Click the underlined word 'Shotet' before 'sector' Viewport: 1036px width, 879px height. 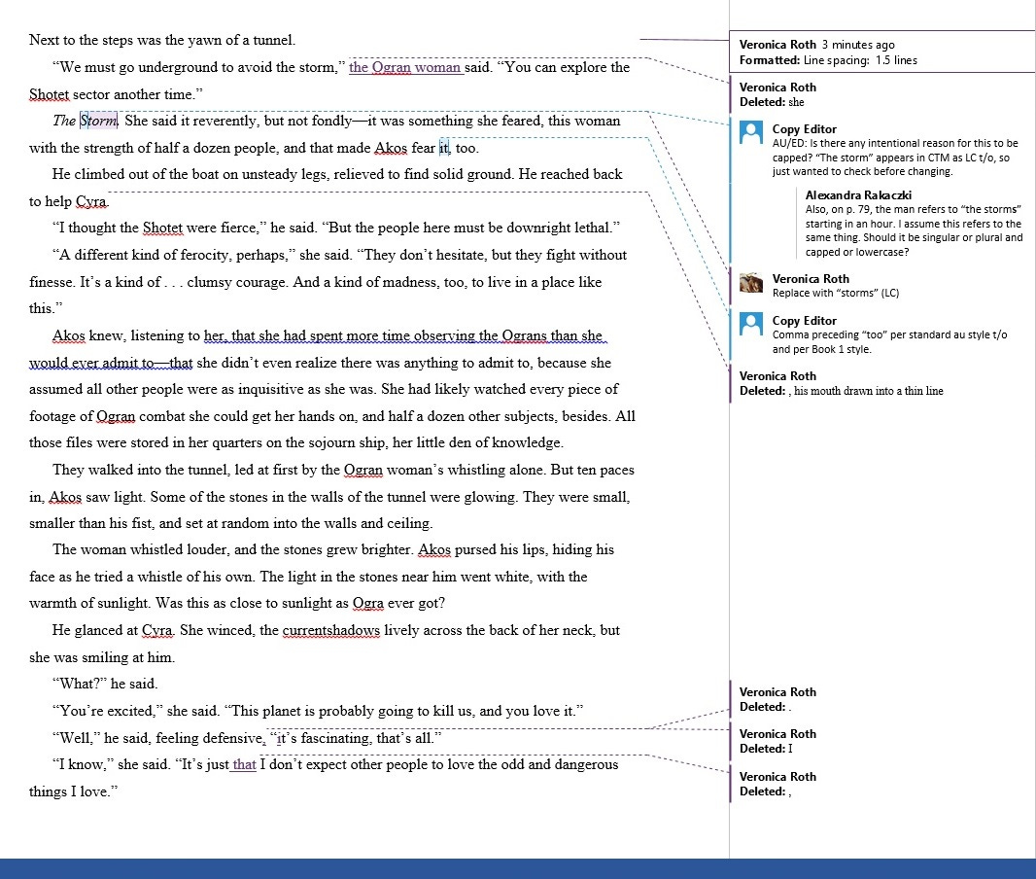49,94
